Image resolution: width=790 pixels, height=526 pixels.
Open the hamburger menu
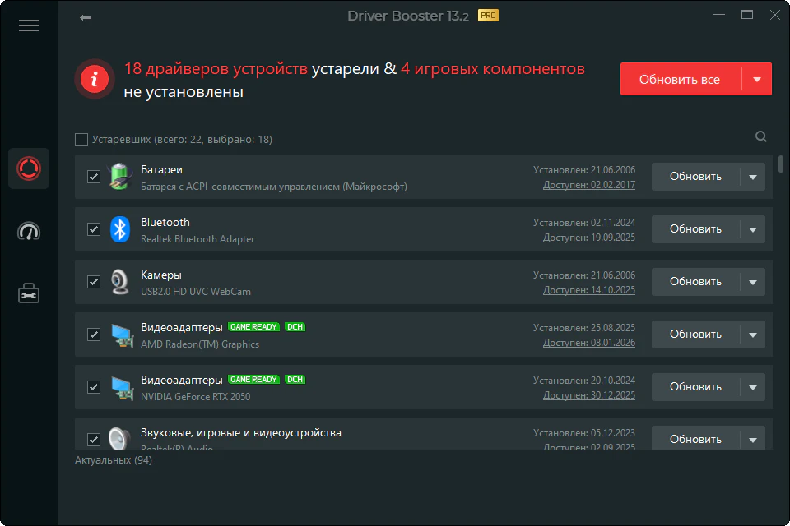[29, 25]
